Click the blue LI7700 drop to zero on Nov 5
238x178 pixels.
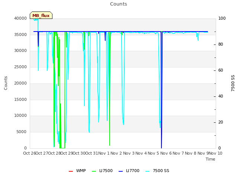point(161,148)
